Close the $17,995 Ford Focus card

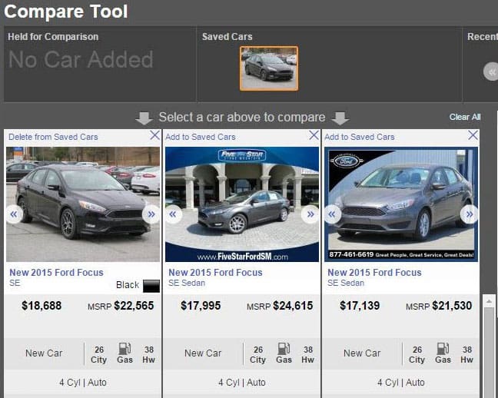tap(314, 135)
